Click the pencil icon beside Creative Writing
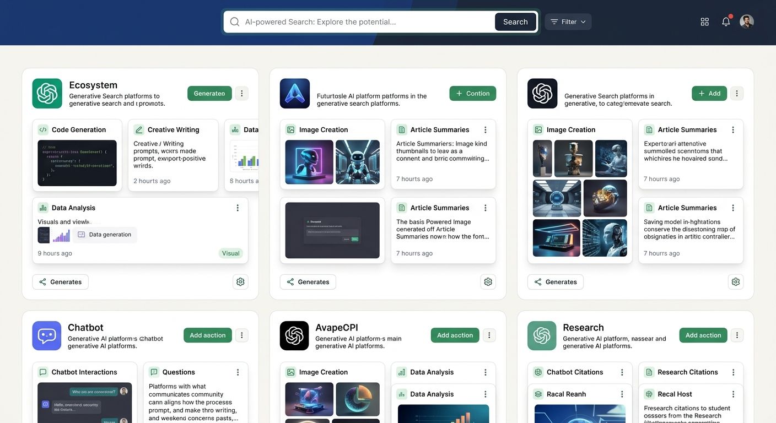The image size is (776, 423). [139, 129]
